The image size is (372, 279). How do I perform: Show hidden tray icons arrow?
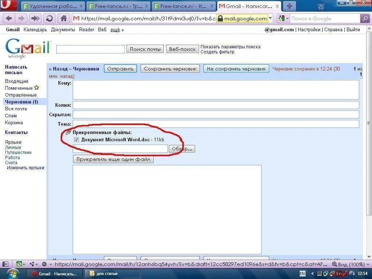click(x=312, y=274)
